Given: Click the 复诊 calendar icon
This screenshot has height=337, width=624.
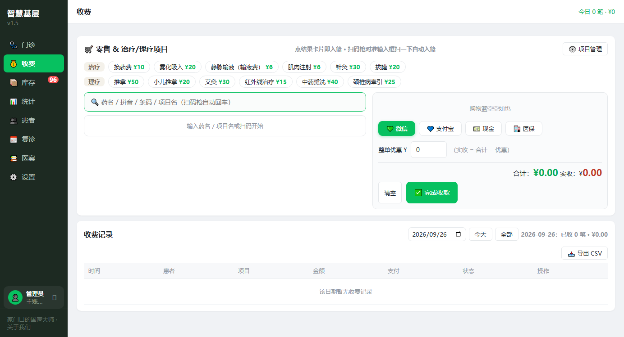Looking at the screenshot, I should [x=14, y=139].
